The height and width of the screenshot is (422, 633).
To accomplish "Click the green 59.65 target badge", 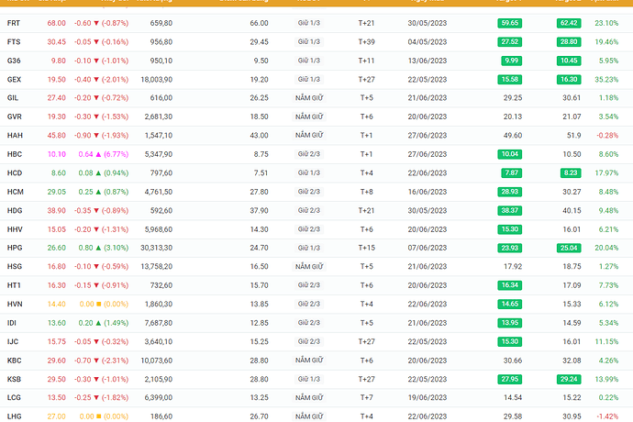I will pyautogui.click(x=509, y=23).
